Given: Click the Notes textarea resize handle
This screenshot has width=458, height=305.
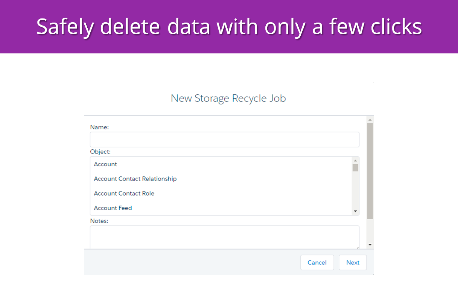Looking at the screenshot, I should (x=357, y=247).
